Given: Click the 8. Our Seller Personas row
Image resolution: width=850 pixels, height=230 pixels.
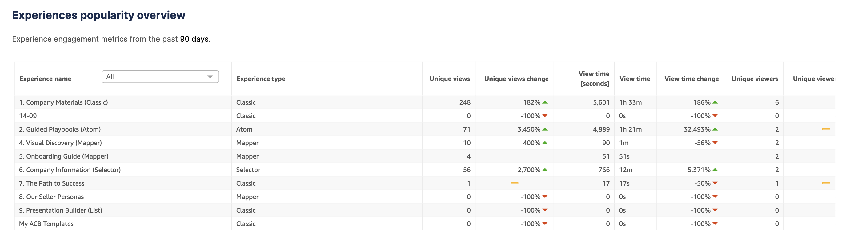Looking at the screenshot, I should 51,197.
